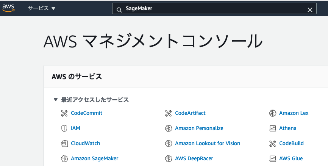Click the IAM shield icon
This screenshot has width=328, height=166.
(x=64, y=128)
